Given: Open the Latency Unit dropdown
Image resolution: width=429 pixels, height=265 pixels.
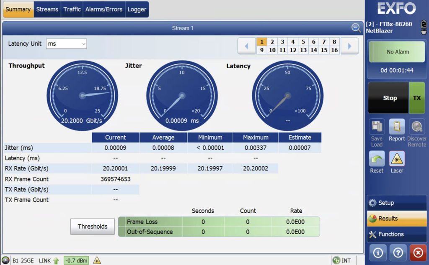Looking at the screenshot, I should click(x=66, y=44).
